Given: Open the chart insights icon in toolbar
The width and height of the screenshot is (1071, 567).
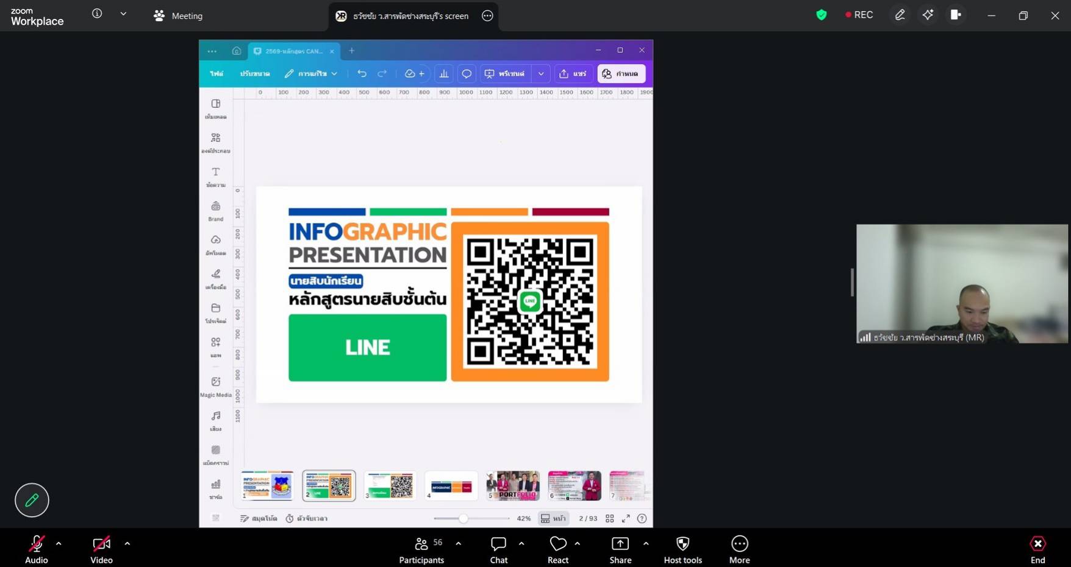Looking at the screenshot, I should [444, 74].
